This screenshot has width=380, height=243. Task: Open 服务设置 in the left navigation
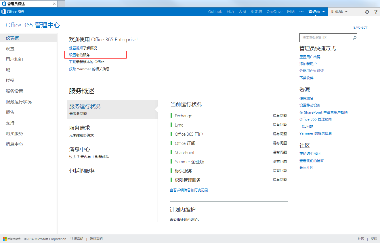pos(14,91)
